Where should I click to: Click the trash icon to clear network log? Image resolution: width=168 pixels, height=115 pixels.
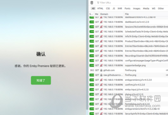92,3
